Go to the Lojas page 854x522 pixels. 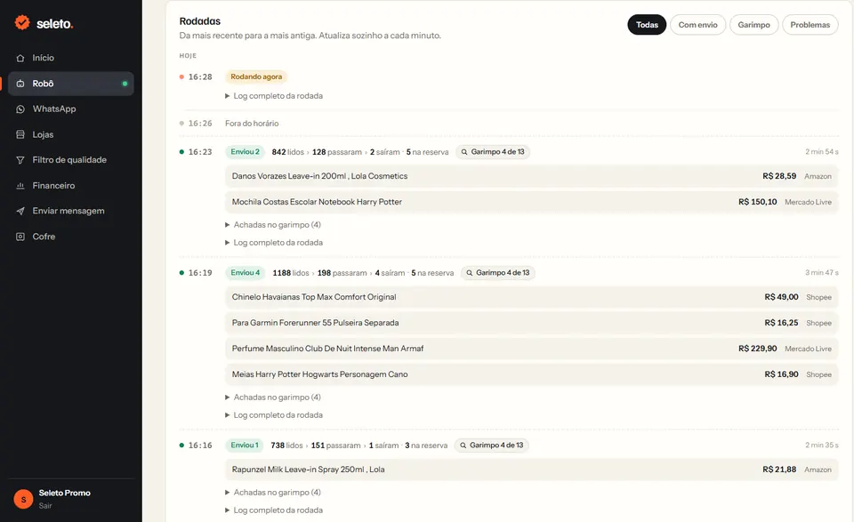tap(71, 134)
